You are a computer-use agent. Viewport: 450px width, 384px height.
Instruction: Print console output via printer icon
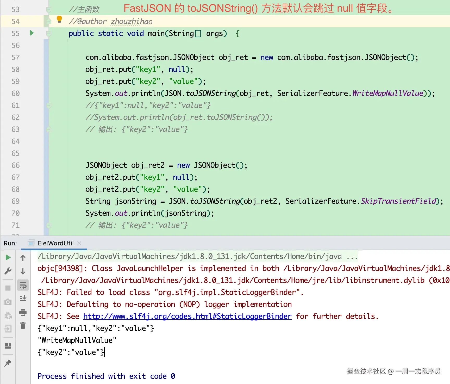coord(23,313)
